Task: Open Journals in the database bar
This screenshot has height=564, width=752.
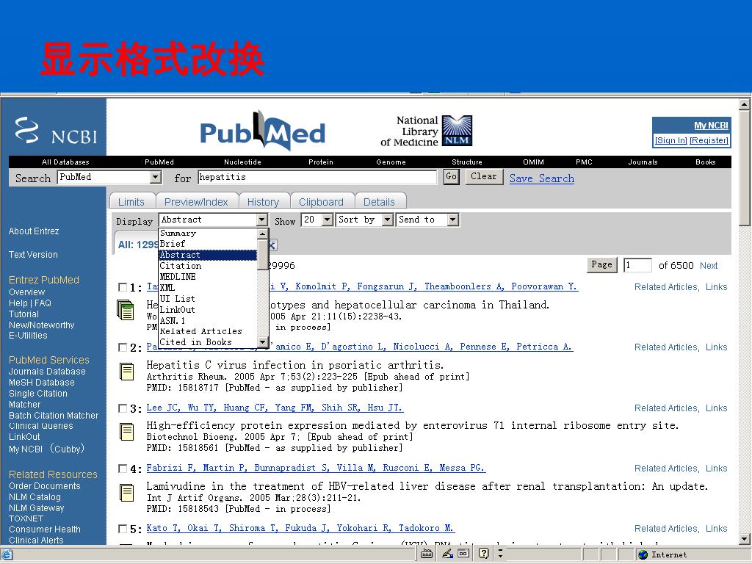Action: point(643,162)
